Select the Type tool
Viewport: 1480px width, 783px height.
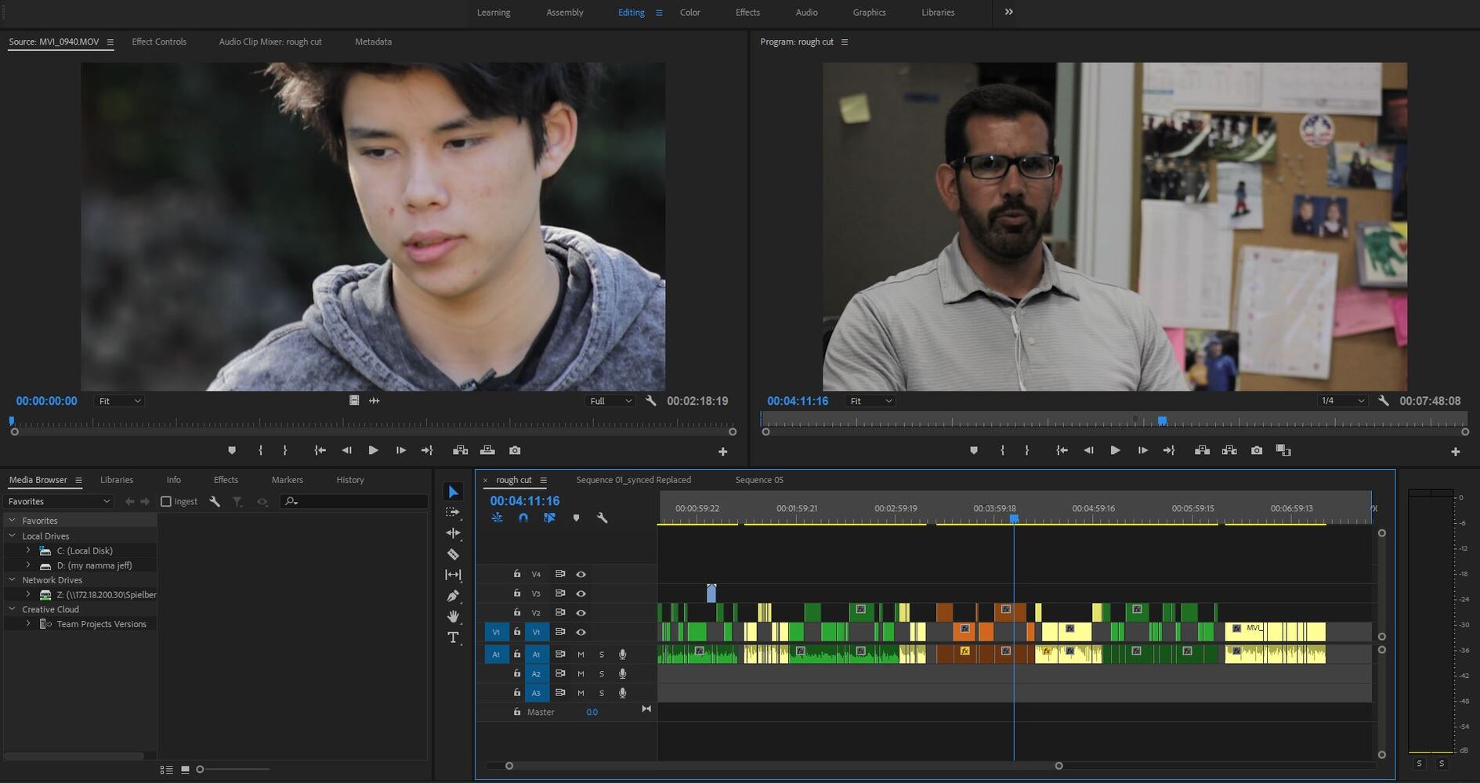453,637
